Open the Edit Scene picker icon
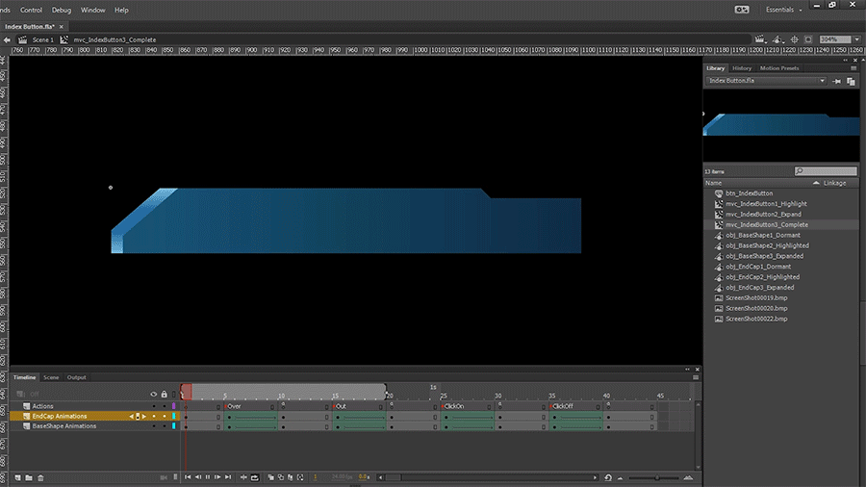 click(760, 39)
